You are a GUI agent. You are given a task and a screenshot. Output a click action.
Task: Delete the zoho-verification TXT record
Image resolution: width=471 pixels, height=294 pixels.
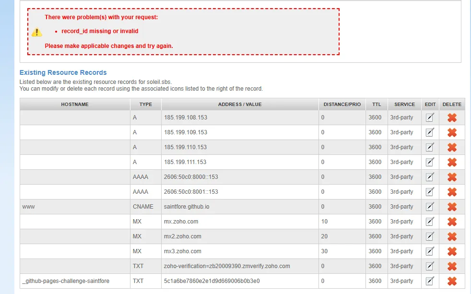tap(452, 266)
